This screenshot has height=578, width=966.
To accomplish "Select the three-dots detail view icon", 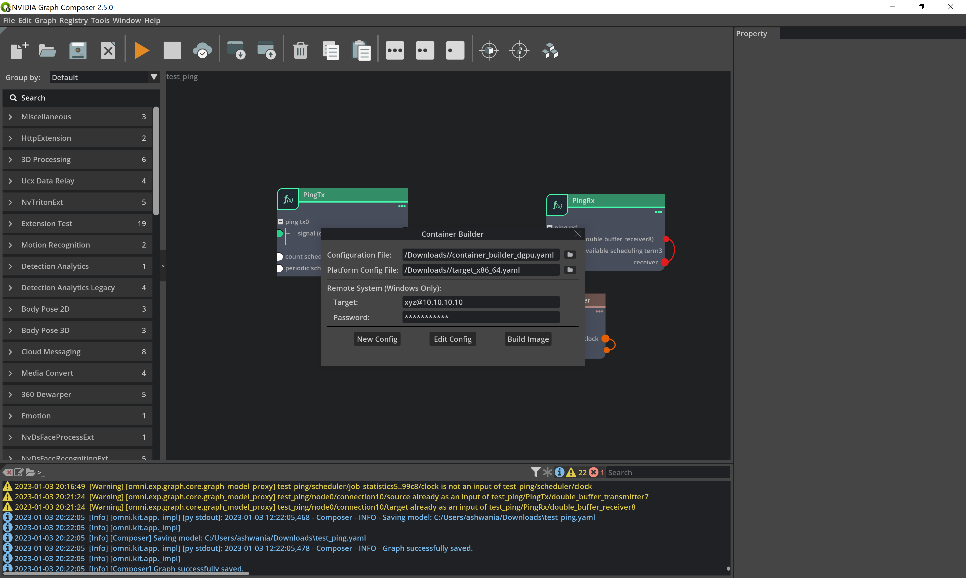I will (x=395, y=50).
